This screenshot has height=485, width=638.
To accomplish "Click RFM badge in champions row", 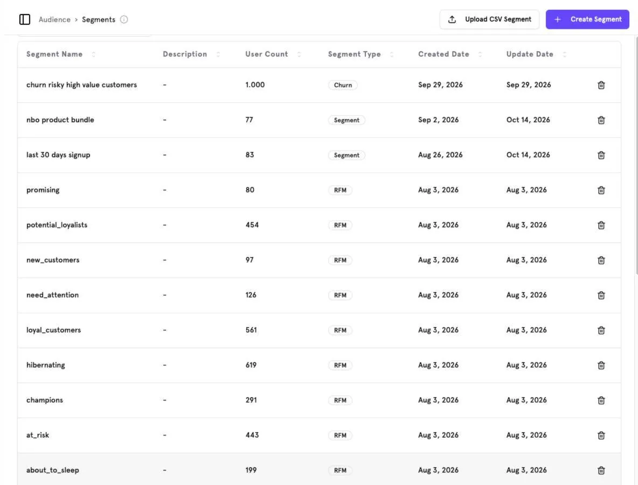I will tap(340, 400).
